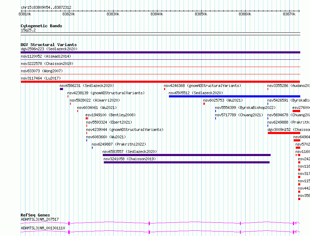Viewport: 310px width, 236px height.
Task: Open nsv4246368 (gnomADStructuralVariants) label
Action: 202,86
